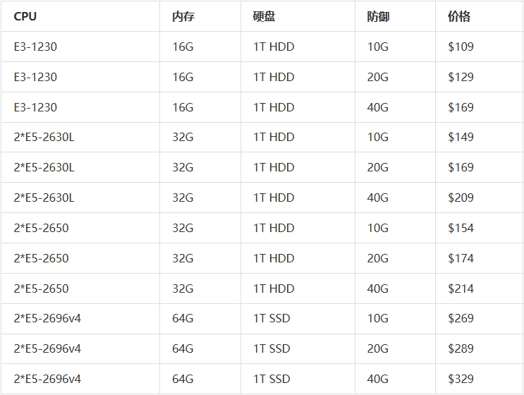This screenshot has width=524, height=395.
Task: Select the $109 price cell
Action: click(461, 47)
